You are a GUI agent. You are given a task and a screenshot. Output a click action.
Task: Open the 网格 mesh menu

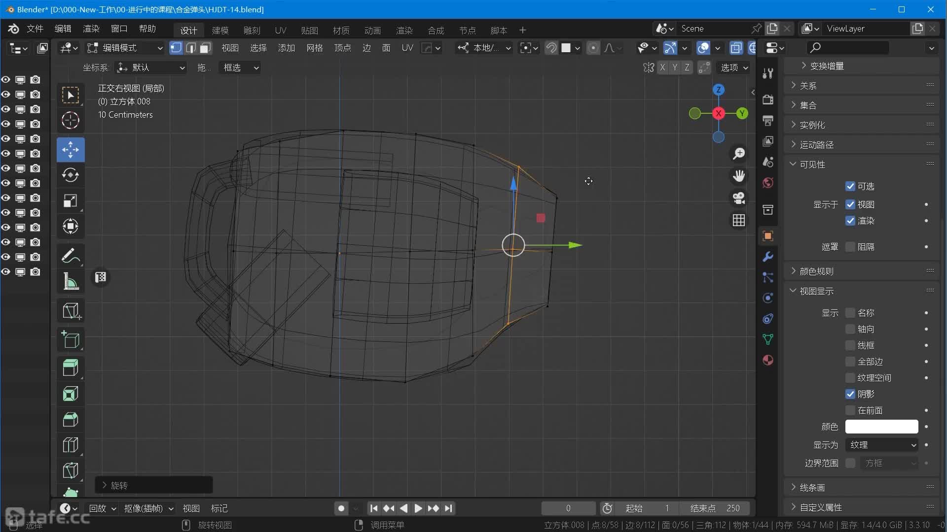pos(314,48)
